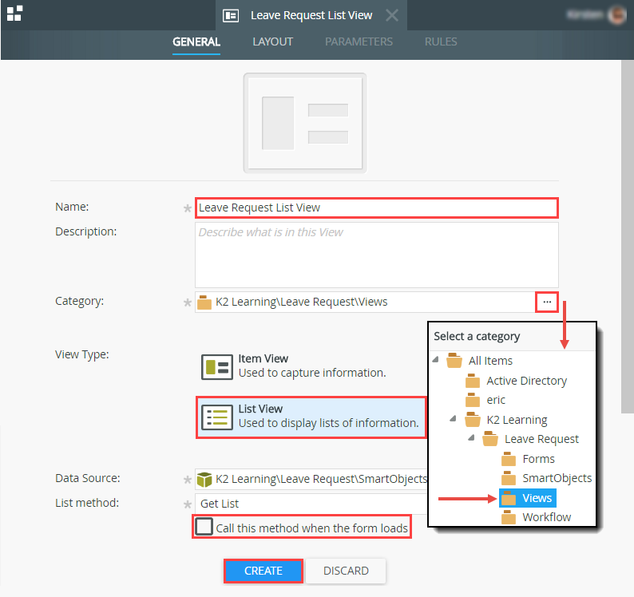Switch to the GENERAL tab
Image resolution: width=634 pixels, height=597 pixels.
pyautogui.click(x=196, y=42)
